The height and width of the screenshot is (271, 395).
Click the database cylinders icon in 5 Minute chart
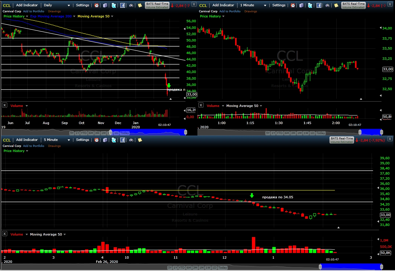pos(105,140)
